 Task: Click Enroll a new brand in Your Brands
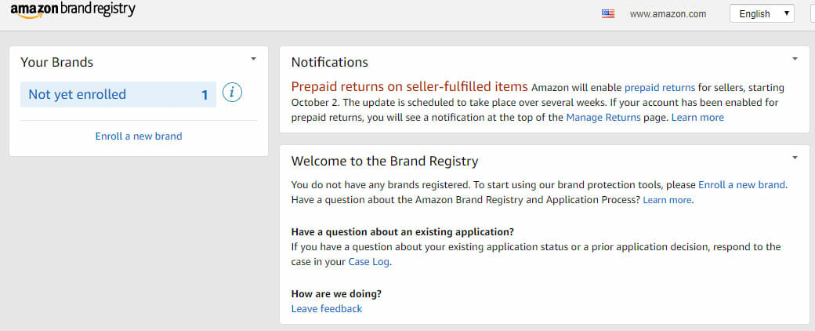[139, 136]
